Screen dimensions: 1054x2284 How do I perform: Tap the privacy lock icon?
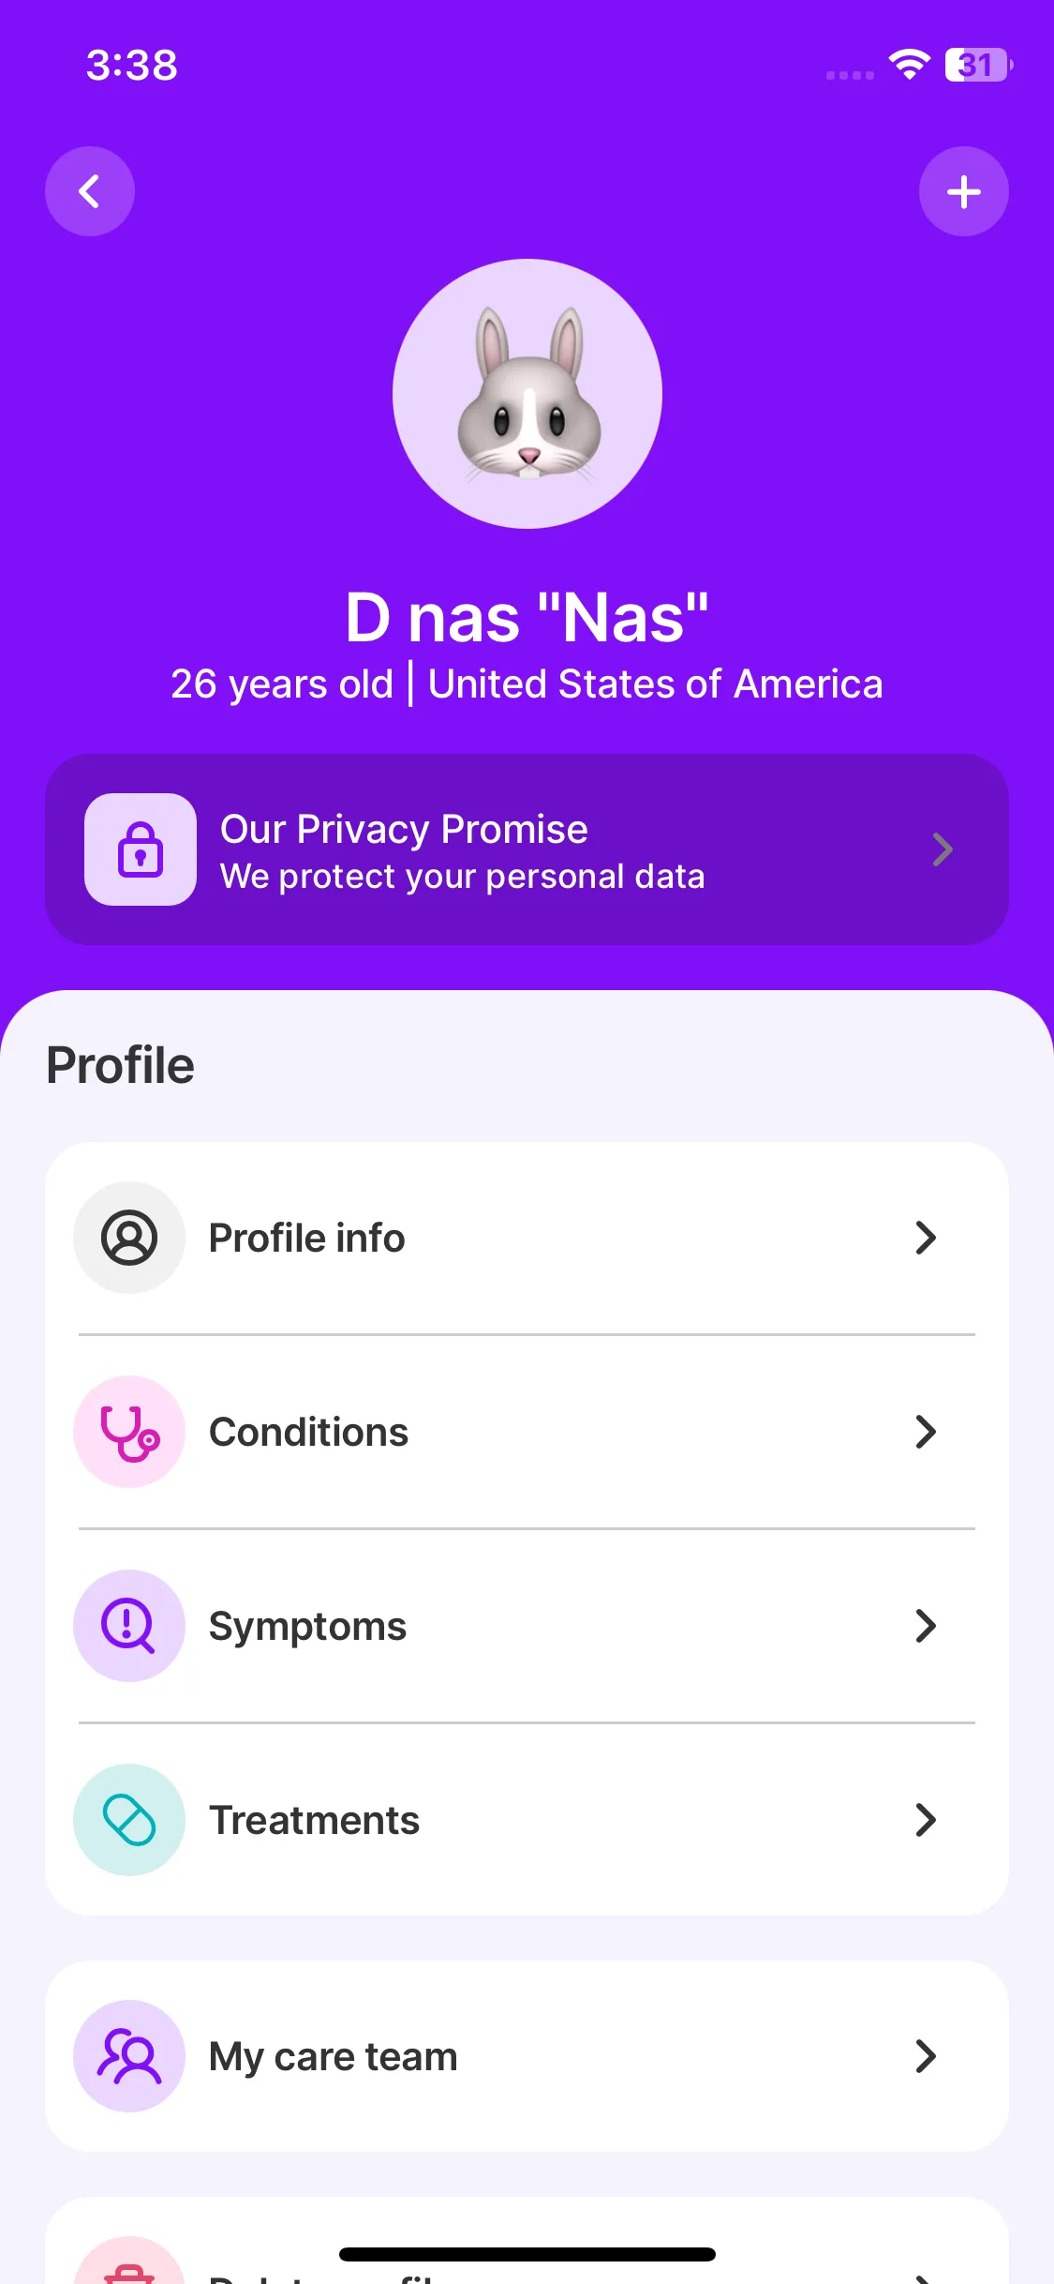coord(141,849)
